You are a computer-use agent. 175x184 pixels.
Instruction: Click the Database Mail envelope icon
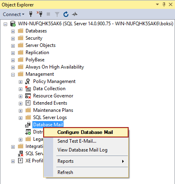pyautogui.click(x=28, y=125)
